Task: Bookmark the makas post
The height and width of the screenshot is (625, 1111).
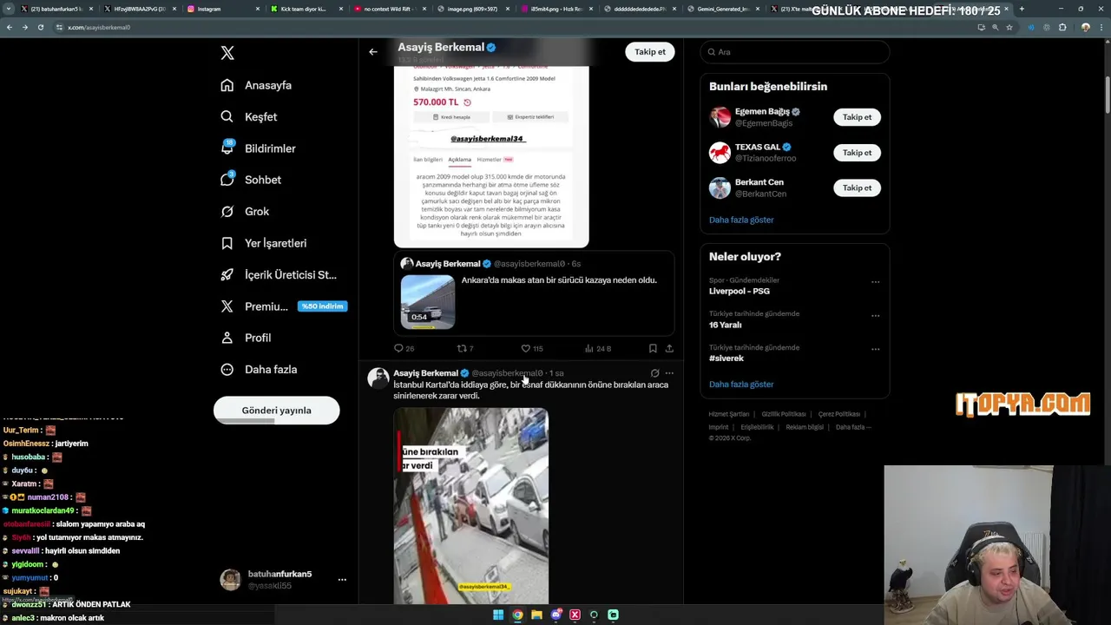Action: coord(653,348)
